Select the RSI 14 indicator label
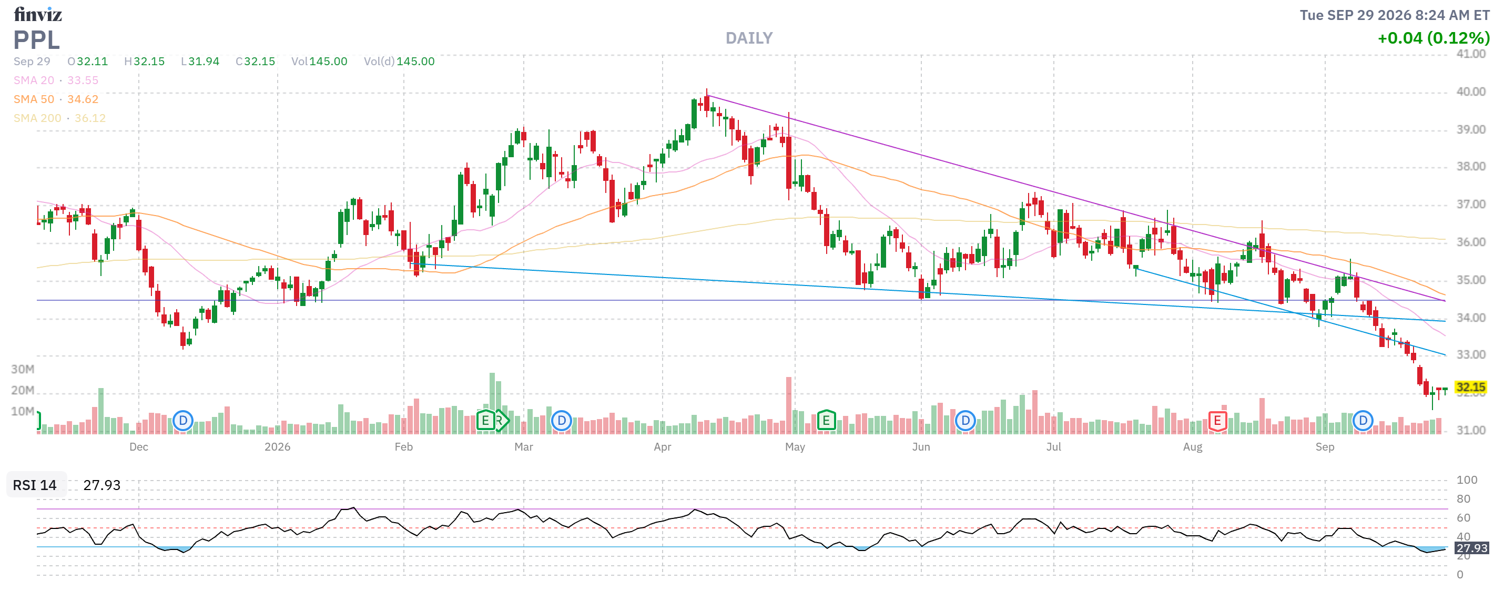Viewport: 1504px width, 591px height. click(x=35, y=485)
